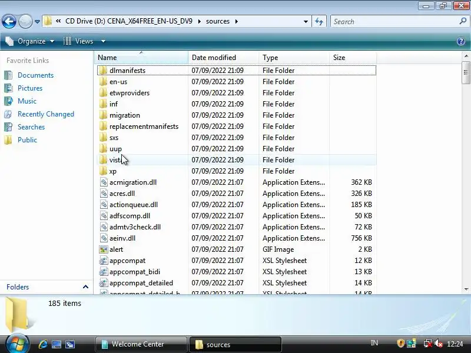Viewport: 471px width, 353px height.
Task: Select the uup folder icon
Action: click(x=103, y=149)
